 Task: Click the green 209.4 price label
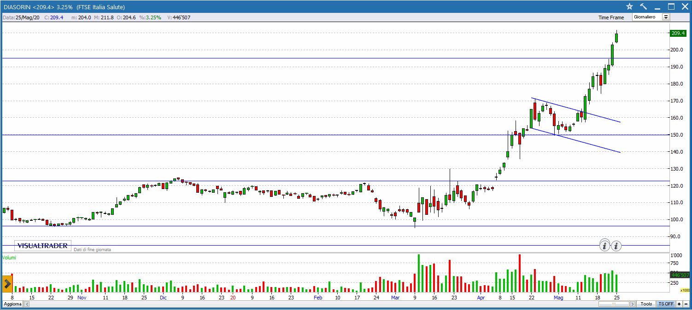[x=678, y=33]
